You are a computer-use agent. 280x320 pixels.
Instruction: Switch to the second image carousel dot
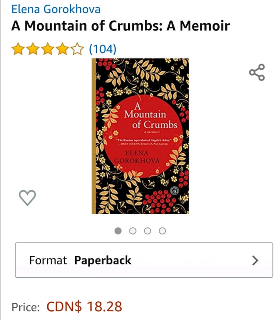(x=133, y=231)
